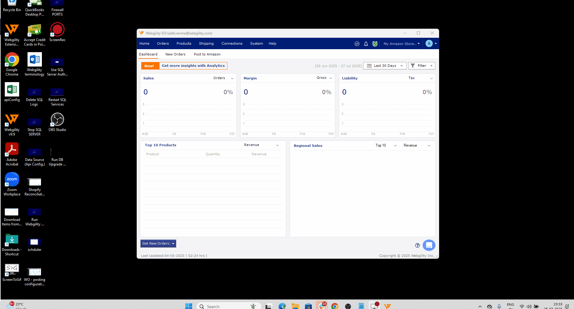Select the ScreenRec desktop icon

57,32
